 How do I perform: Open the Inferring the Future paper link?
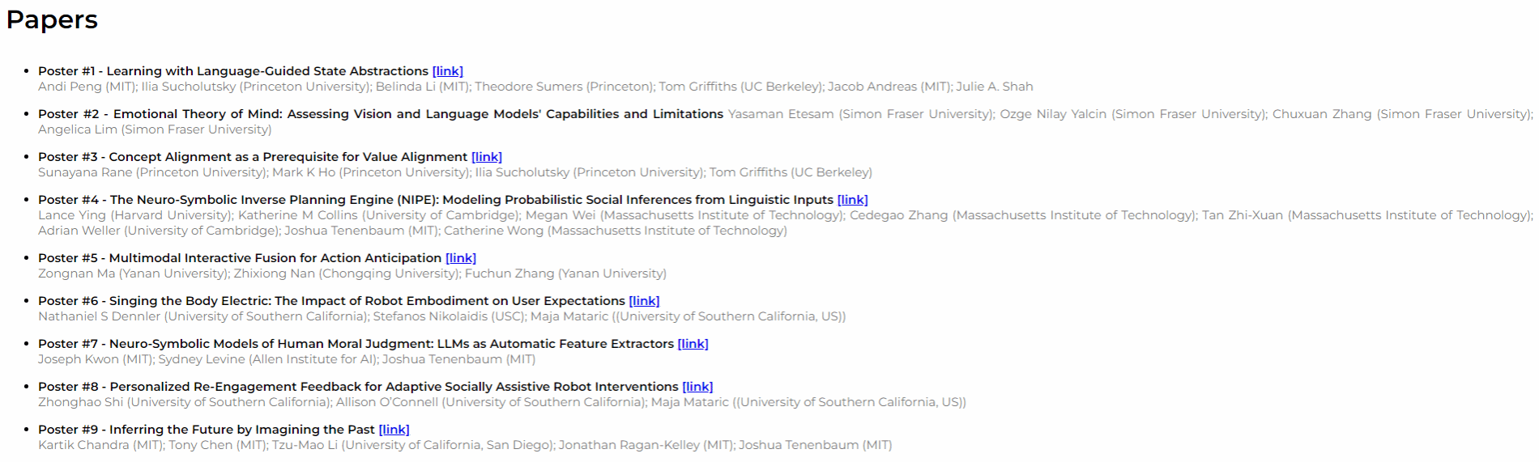pyautogui.click(x=394, y=430)
